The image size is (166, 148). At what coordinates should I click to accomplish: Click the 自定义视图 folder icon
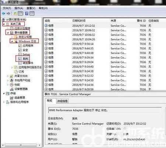(x=15, y=37)
